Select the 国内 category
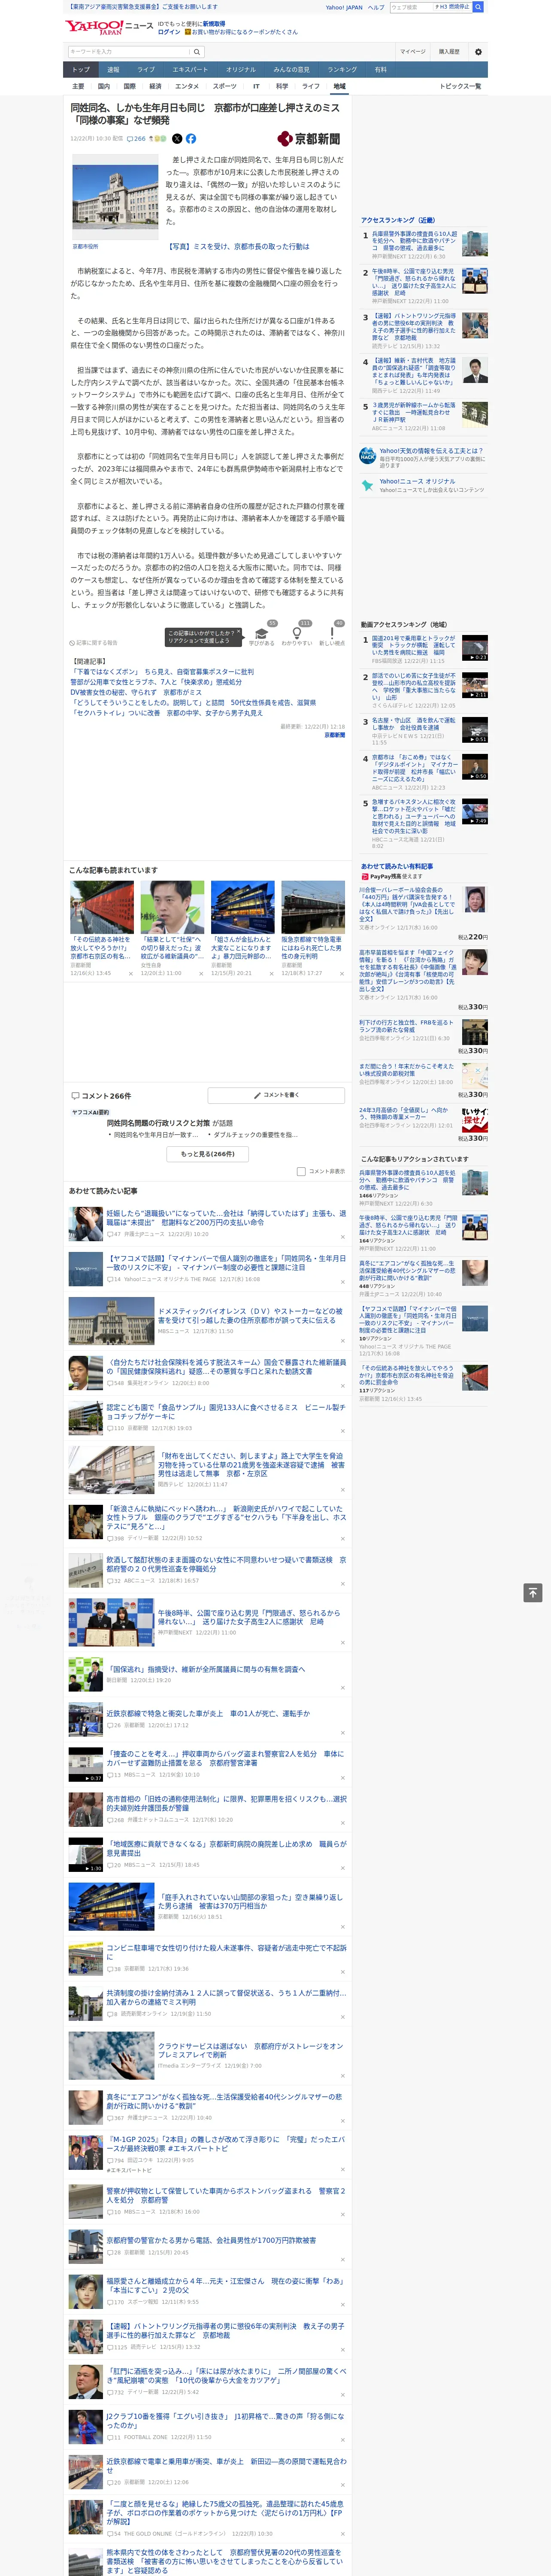 coord(103,87)
